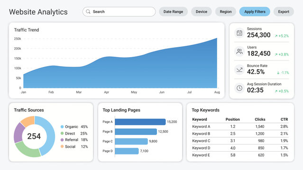The width and height of the screenshot is (303, 170).
Task: Click the Users people icon
Action: pyautogui.click(x=239, y=51)
